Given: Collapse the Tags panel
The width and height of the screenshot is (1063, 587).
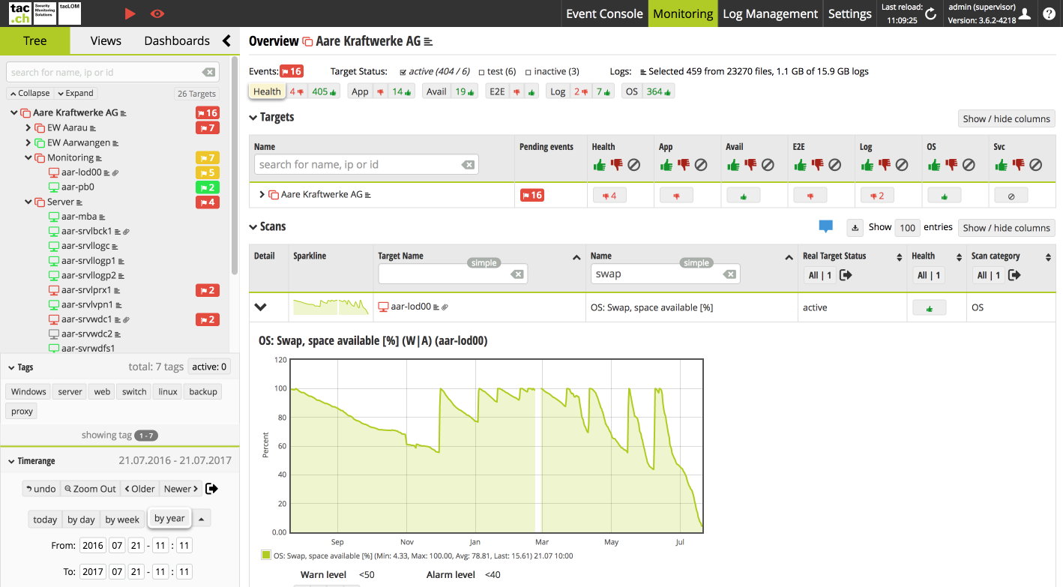Looking at the screenshot, I should point(10,367).
